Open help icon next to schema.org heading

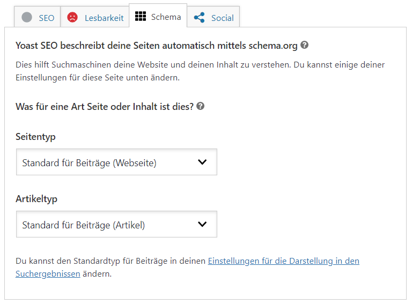[x=304, y=45]
